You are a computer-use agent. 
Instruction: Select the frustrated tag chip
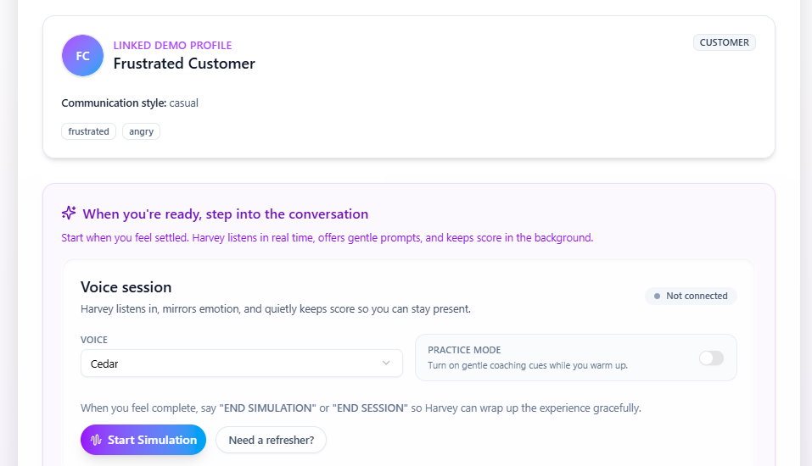(89, 131)
